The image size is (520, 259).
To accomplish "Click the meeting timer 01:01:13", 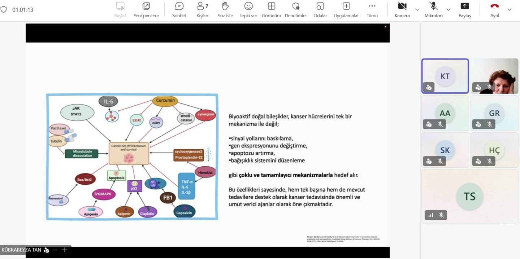I will (x=23, y=10).
